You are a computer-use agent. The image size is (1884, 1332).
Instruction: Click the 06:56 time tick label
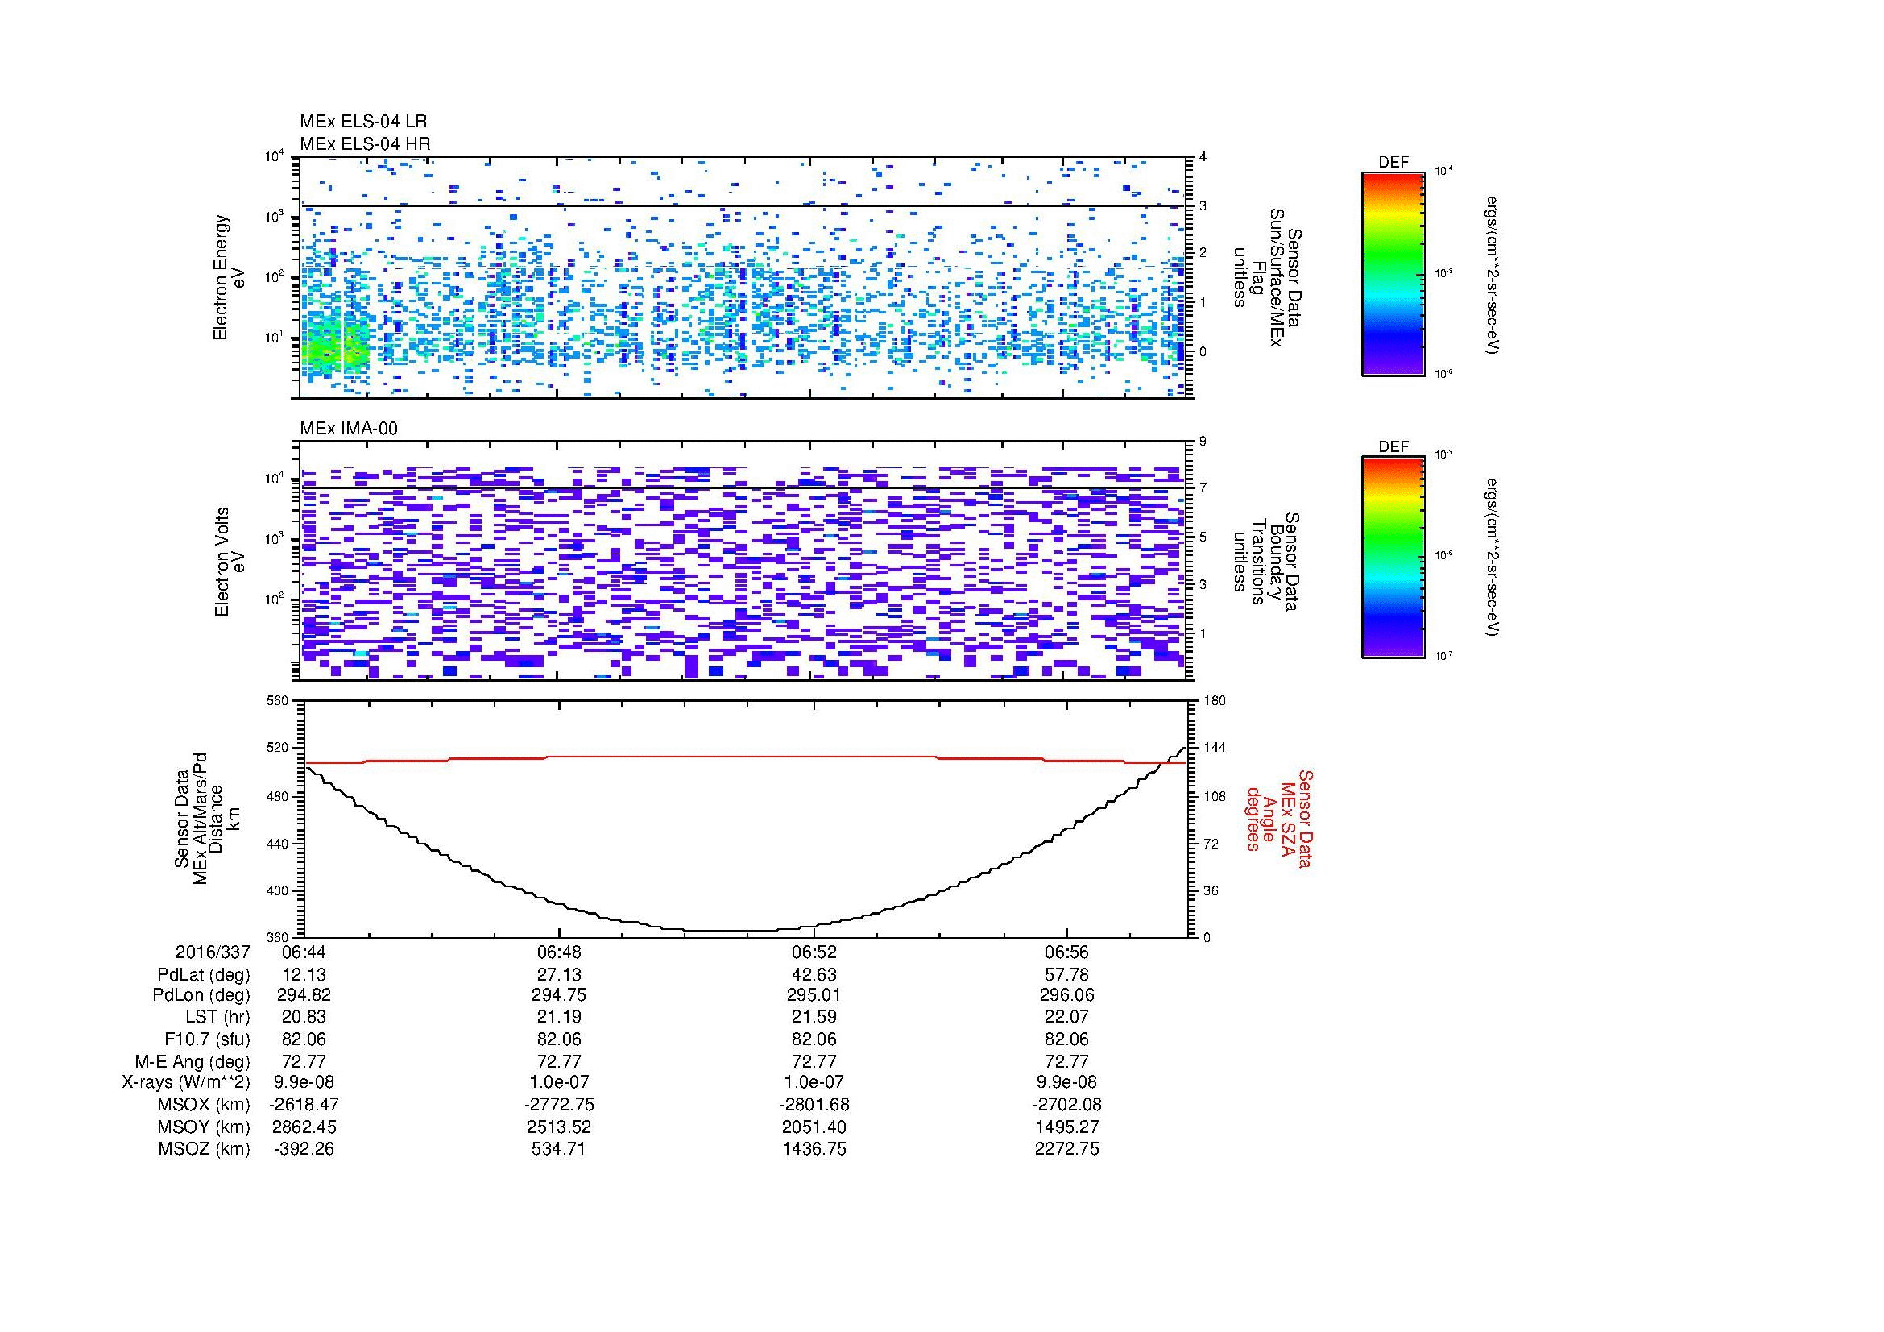click(1066, 952)
